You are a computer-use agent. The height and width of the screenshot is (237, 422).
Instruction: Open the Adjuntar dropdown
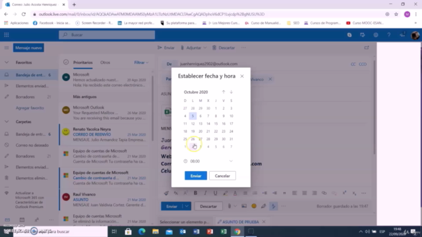point(193,47)
